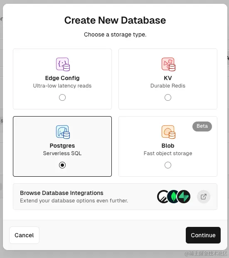The width and height of the screenshot is (229, 258).
Task: Click the Blob orange storage icon
Action: [168, 132]
